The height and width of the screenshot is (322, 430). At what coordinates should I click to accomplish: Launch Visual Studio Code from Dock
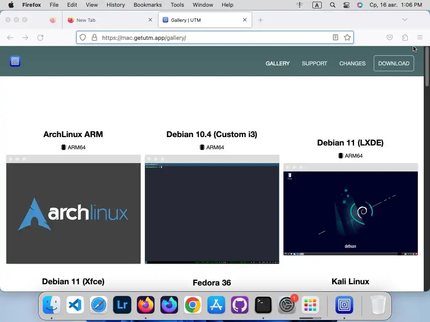[75, 305]
